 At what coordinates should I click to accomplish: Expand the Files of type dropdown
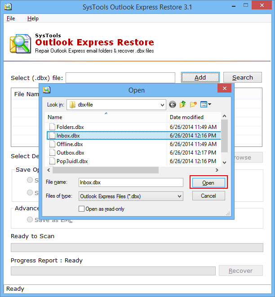179,196
